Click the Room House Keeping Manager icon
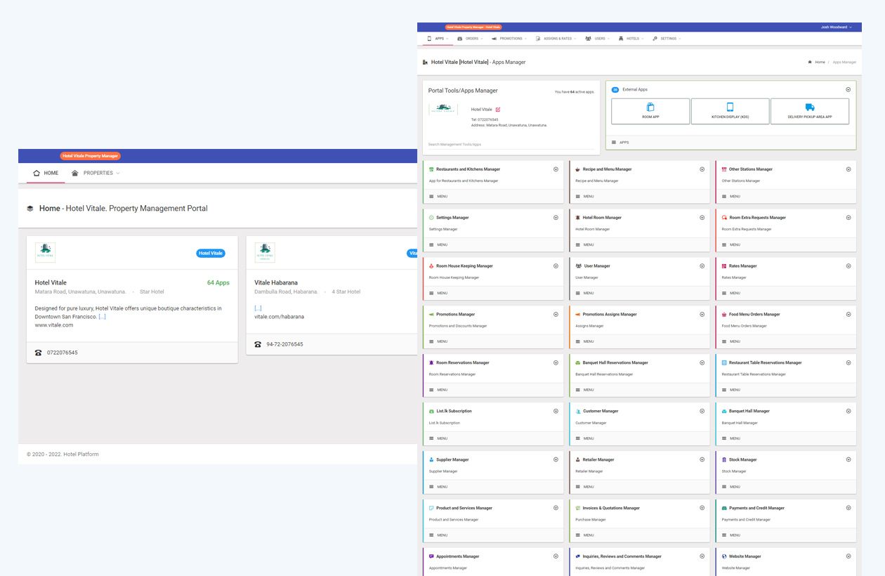The image size is (885, 576). click(431, 266)
